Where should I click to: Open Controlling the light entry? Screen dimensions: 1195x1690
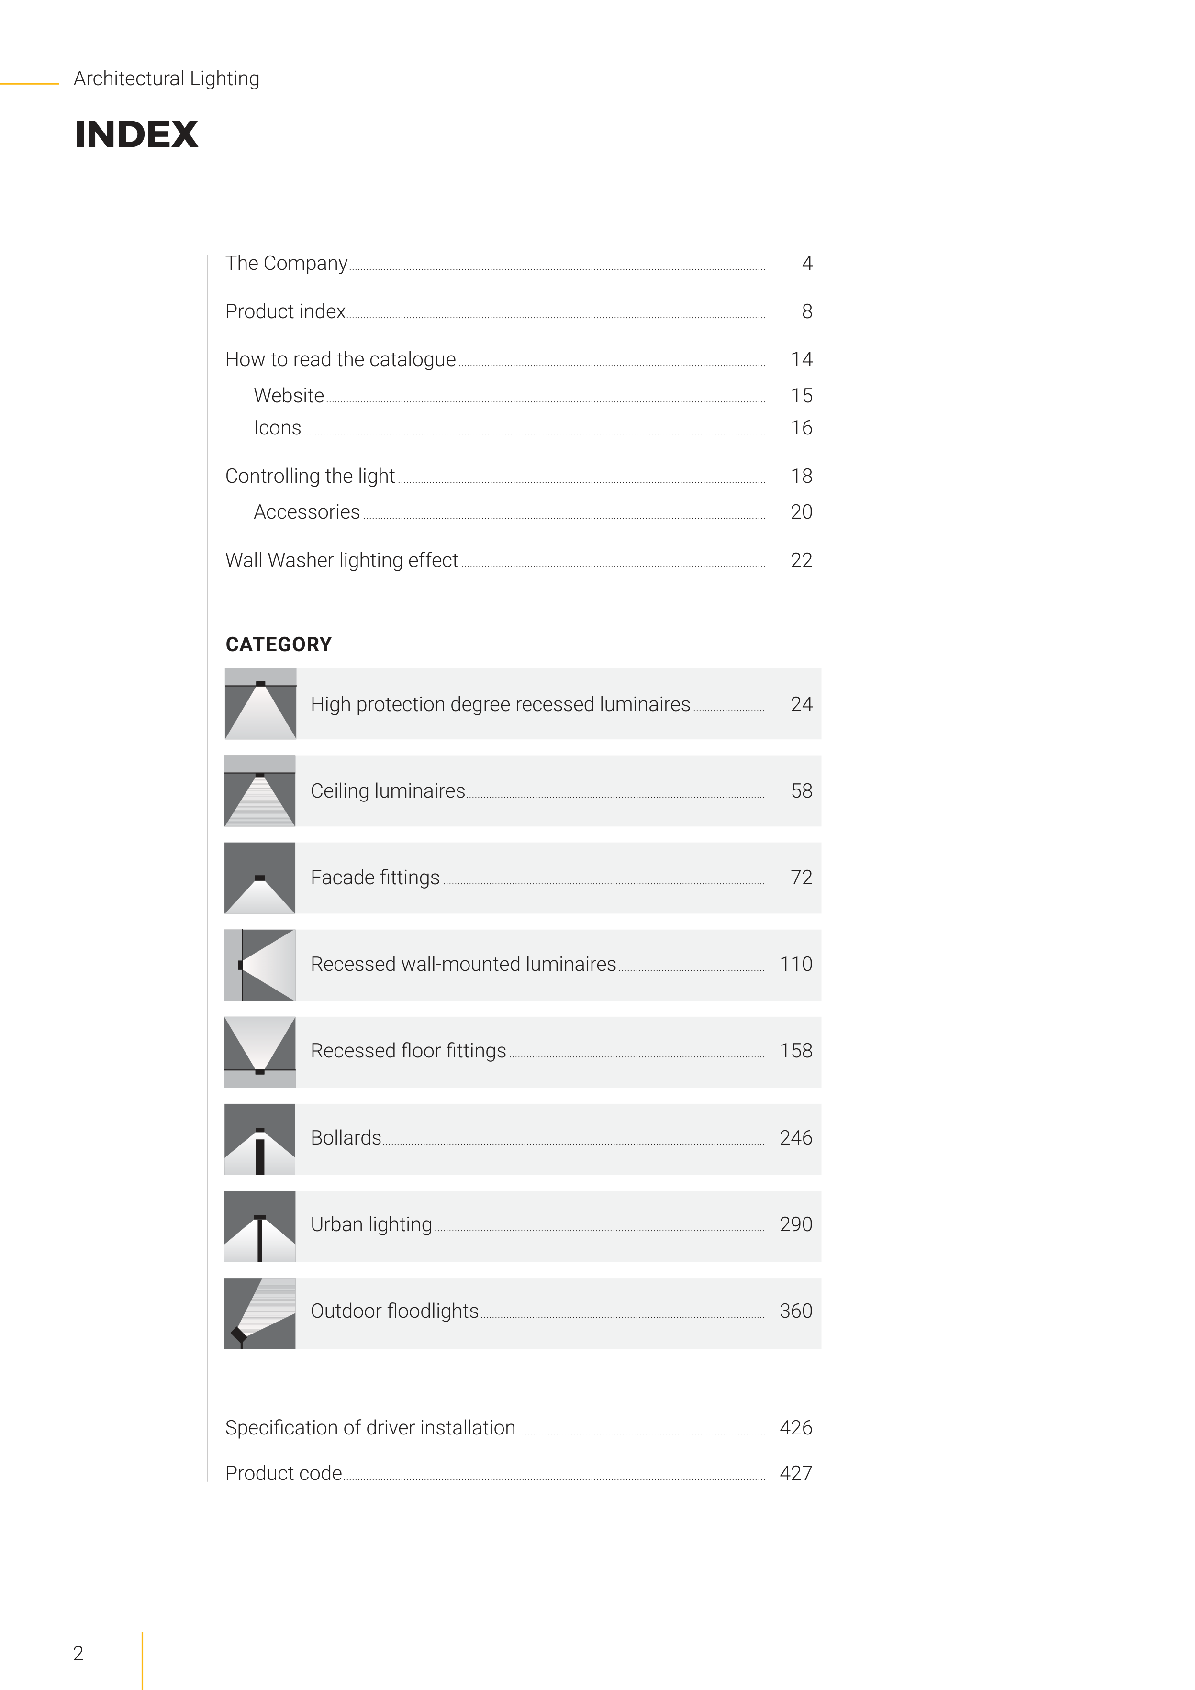point(310,476)
